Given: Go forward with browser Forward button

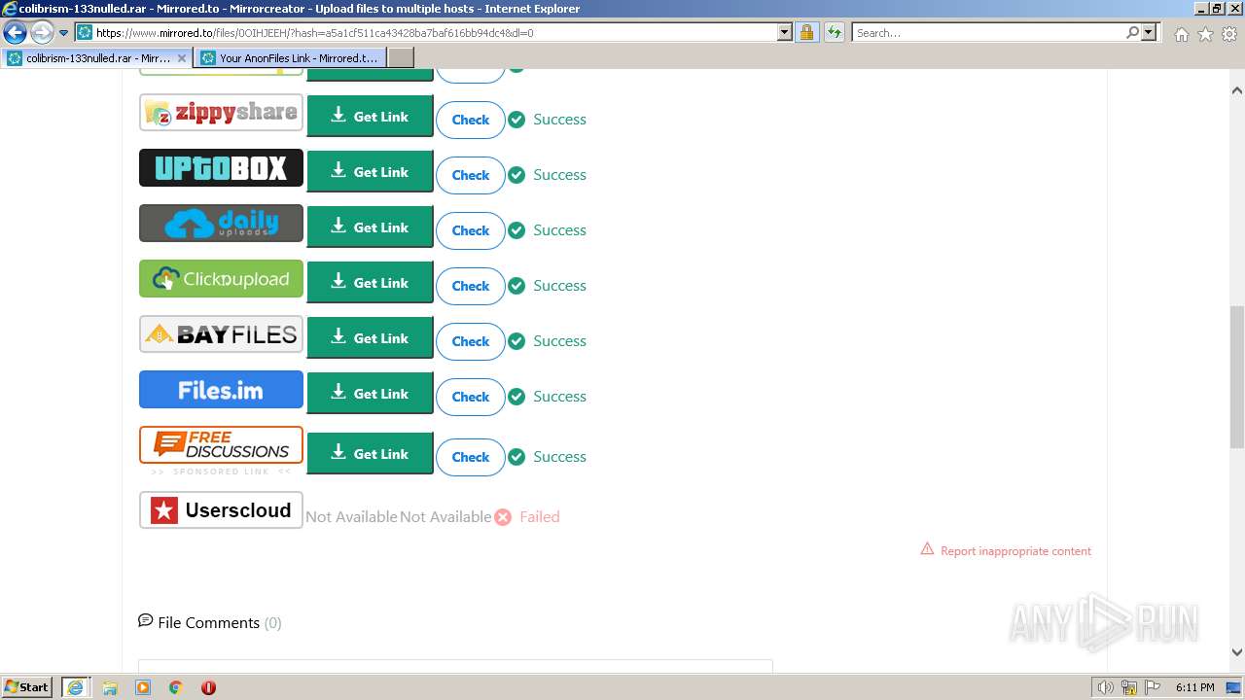Looking at the screenshot, I should pyautogui.click(x=42, y=33).
